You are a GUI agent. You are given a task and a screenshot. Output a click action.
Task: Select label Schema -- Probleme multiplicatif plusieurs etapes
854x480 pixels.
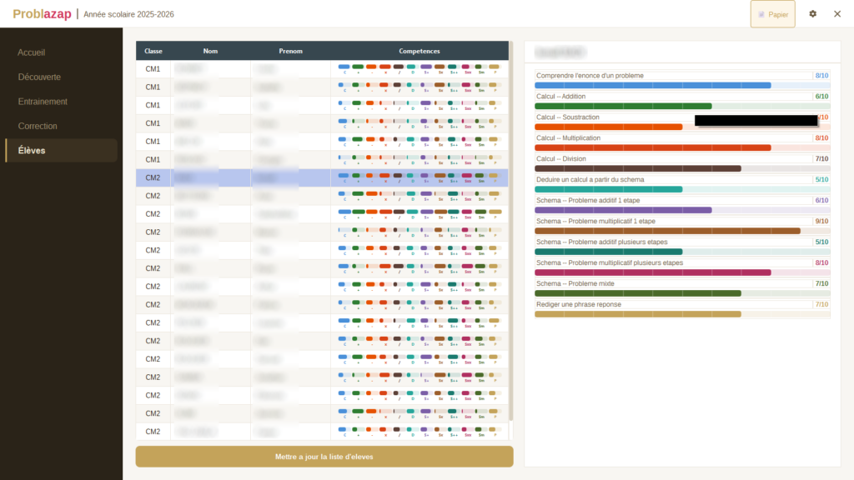[609, 262]
